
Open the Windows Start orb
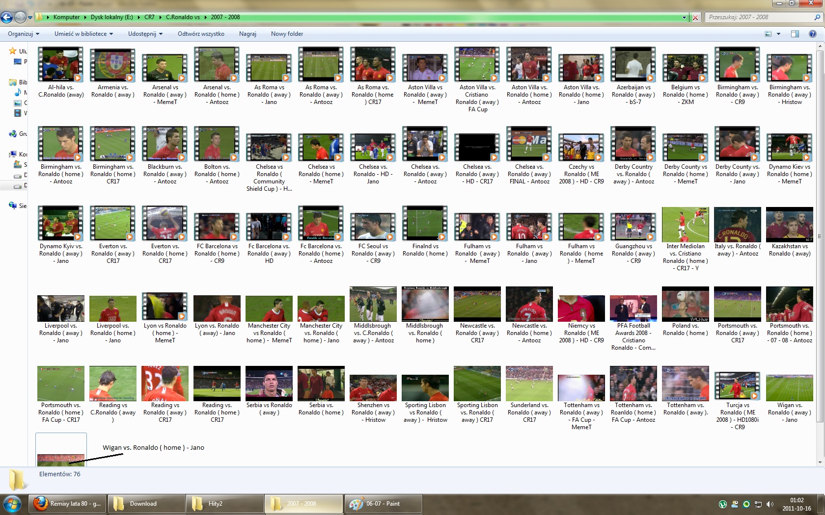coord(13,504)
